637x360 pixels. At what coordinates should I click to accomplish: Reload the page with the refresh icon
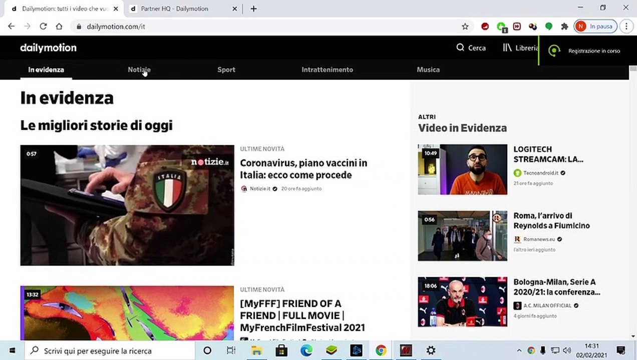(x=43, y=26)
